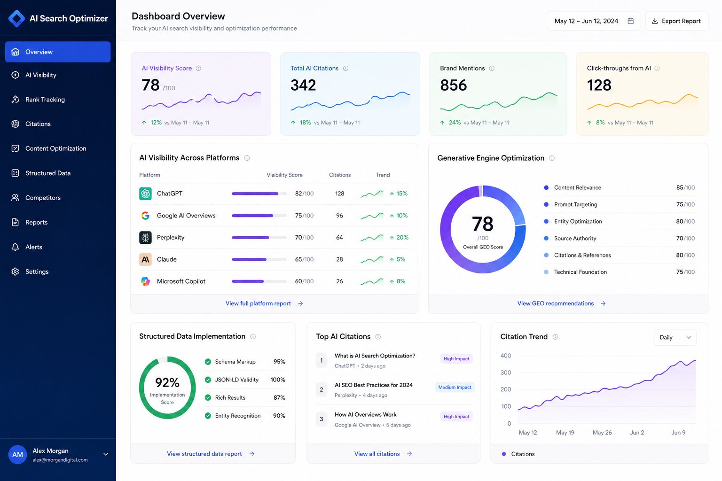Viewport: 722px width, 481px height.
Task: Click ChatGPT visibility score progress bar
Action: pos(259,194)
